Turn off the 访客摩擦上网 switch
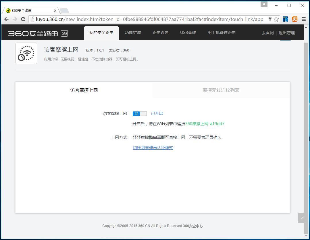 pyautogui.click(x=140, y=113)
